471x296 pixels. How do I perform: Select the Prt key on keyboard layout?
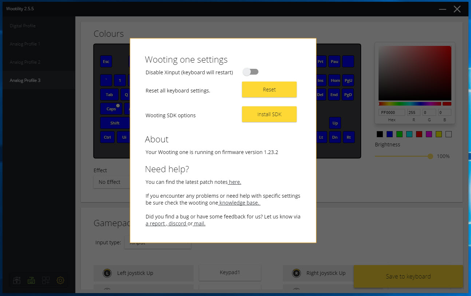click(320, 62)
